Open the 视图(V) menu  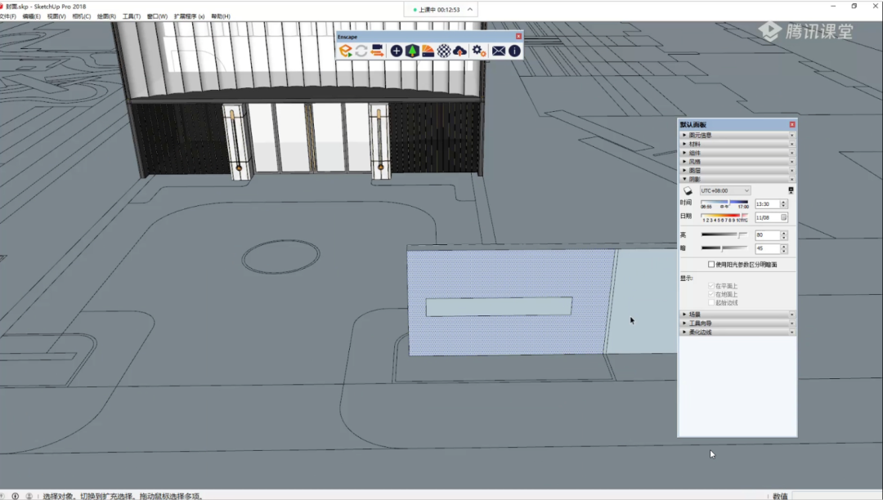(x=56, y=16)
